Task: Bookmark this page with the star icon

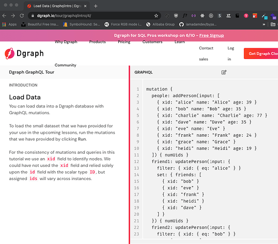Action: click(156, 16)
